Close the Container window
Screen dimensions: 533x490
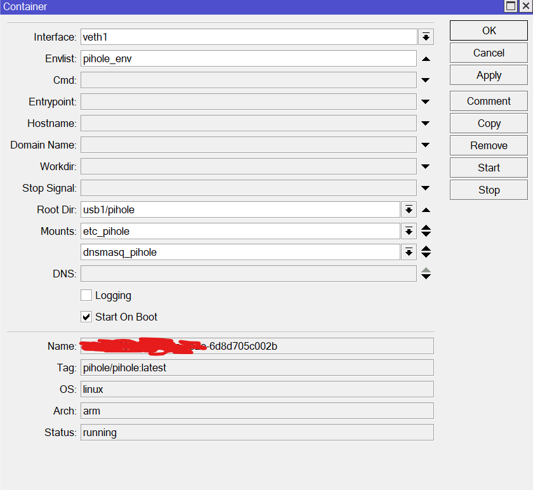(526, 6)
